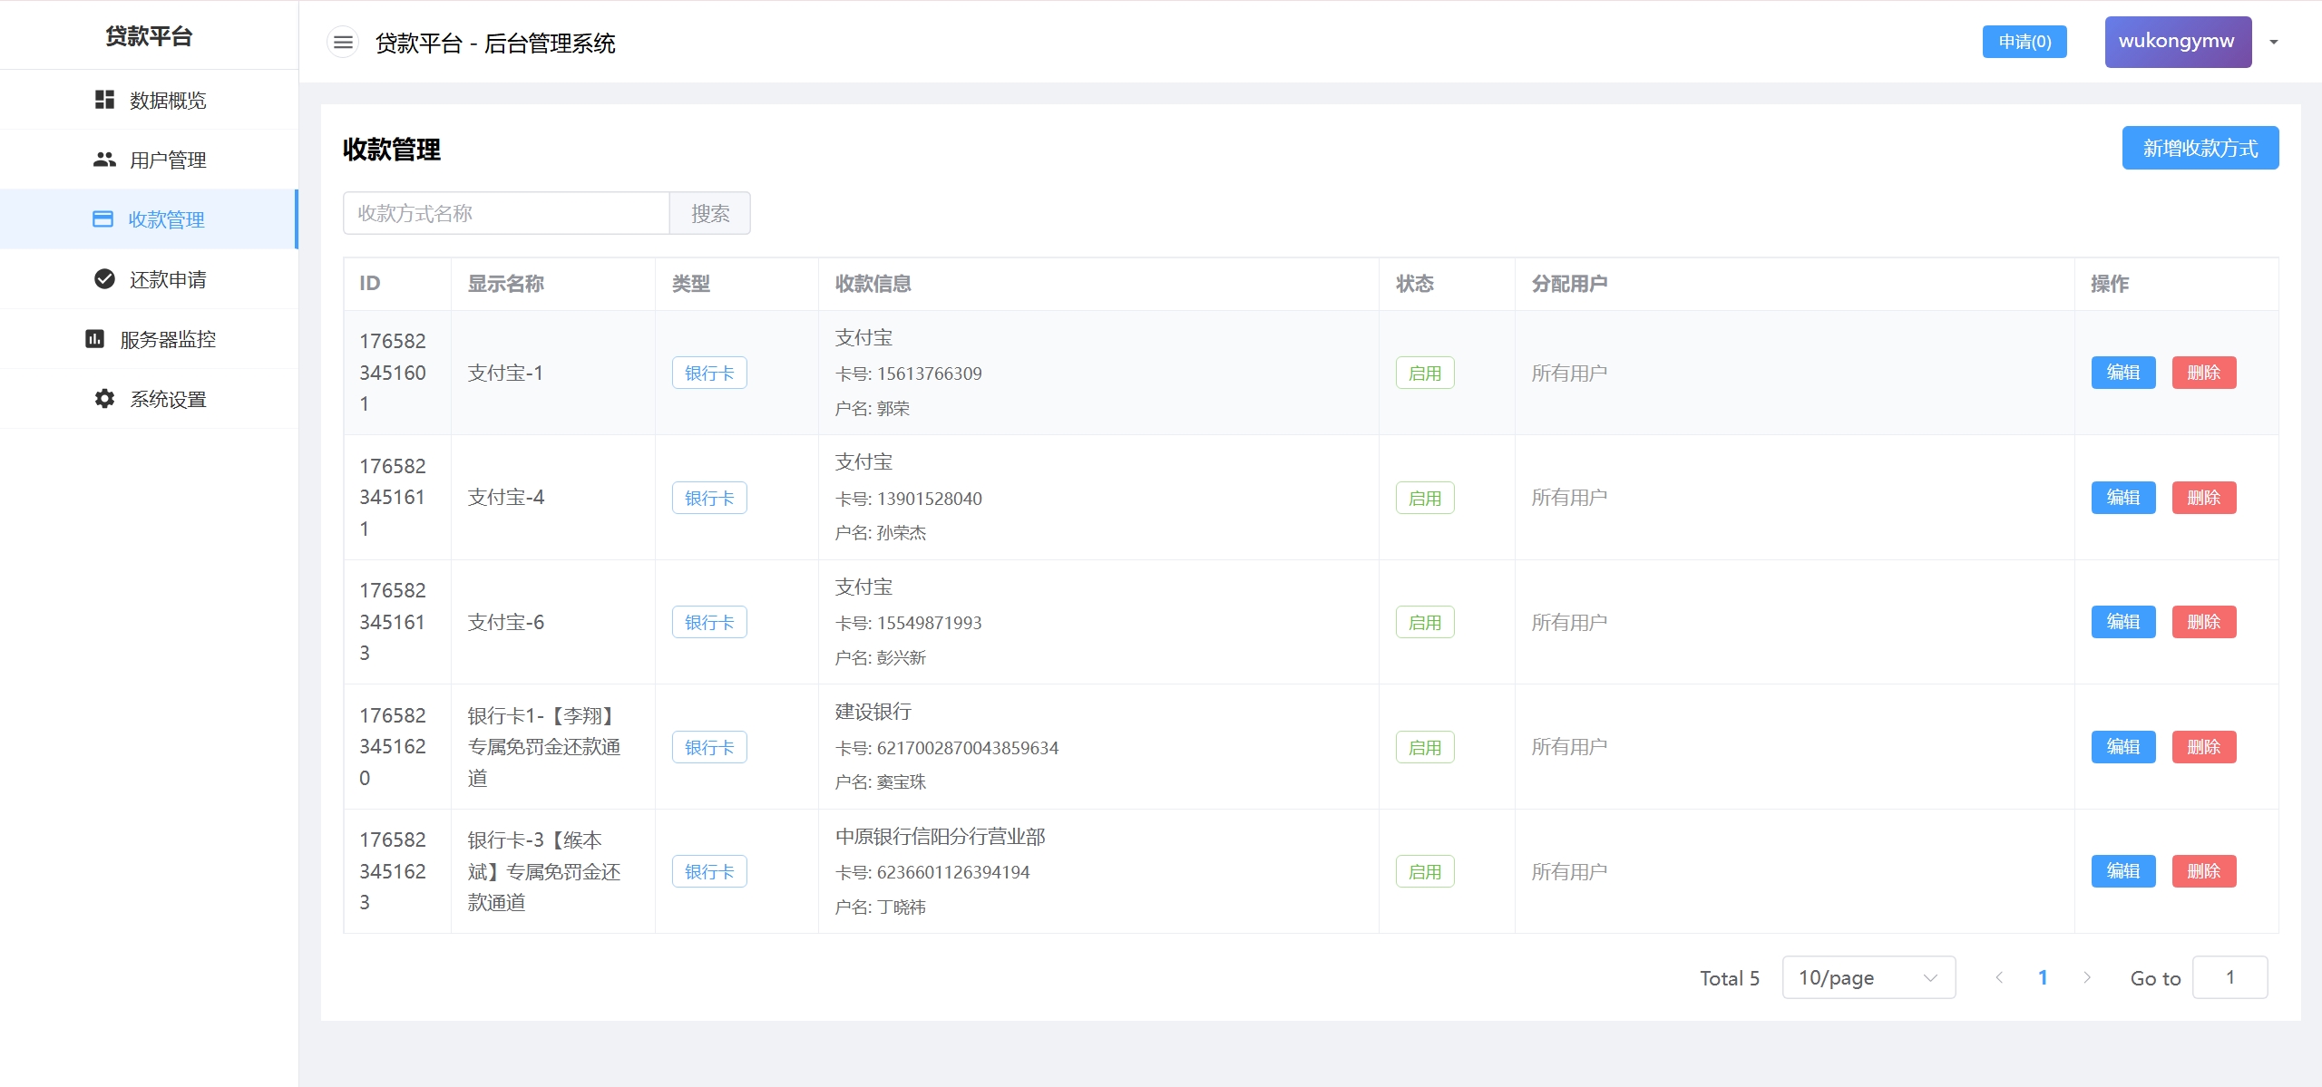Focus the 收款方式名称 search field
The image size is (2322, 1087).
tap(506, 213)
